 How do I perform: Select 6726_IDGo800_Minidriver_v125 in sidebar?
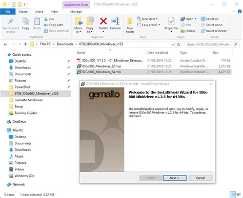click(36, 94)
